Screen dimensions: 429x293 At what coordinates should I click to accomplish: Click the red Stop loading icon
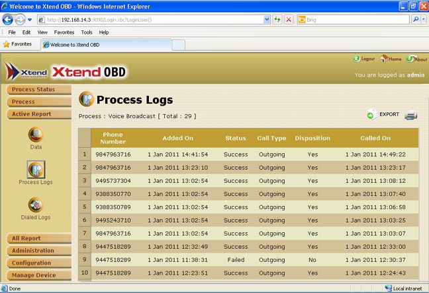point(289,20)
